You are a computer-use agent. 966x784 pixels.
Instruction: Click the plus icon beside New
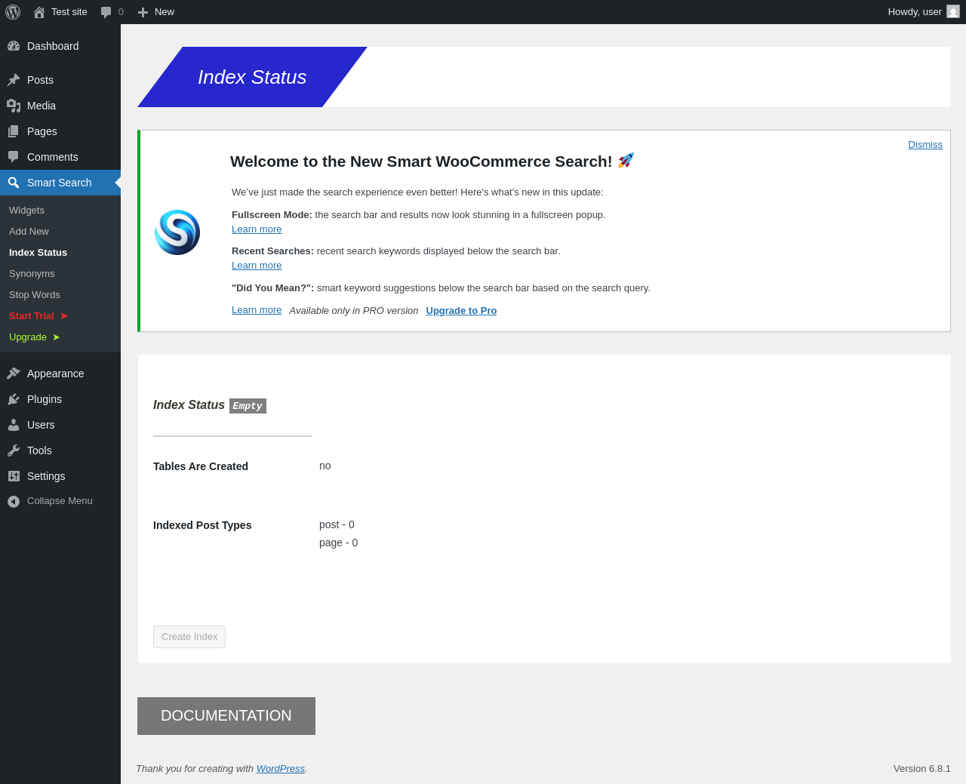click(x=143, y=12)
